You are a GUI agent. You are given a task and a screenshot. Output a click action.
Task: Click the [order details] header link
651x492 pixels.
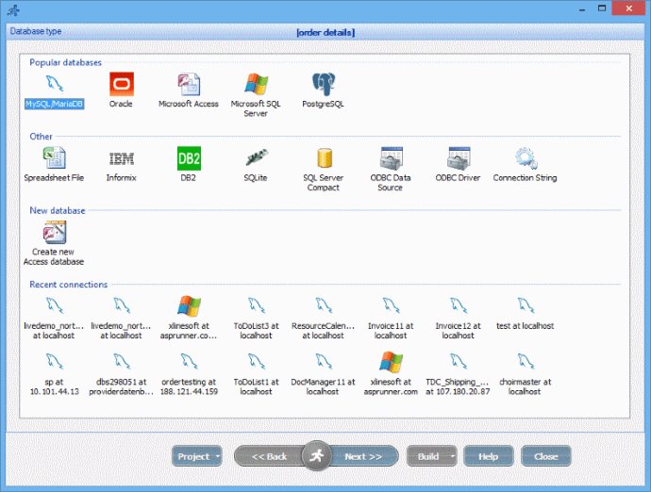[x=325, y=32]
